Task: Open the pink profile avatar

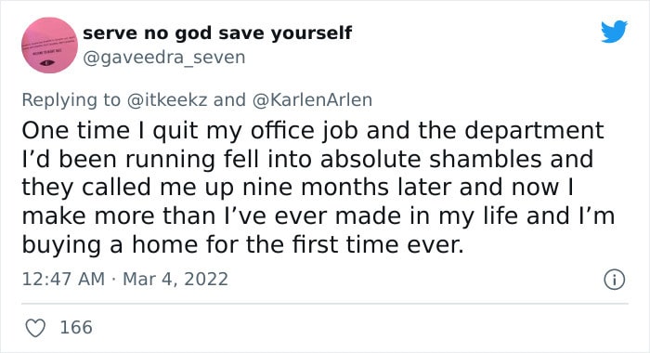Action: (49, 46)
